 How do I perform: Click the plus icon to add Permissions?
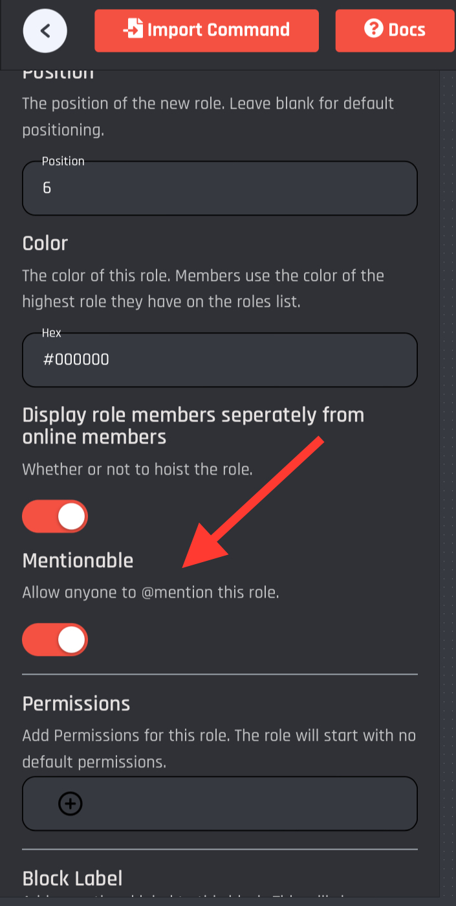tap(71, 804)
